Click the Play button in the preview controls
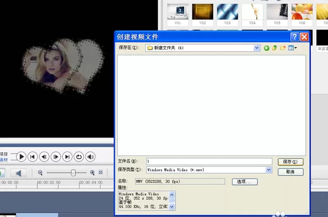The height and width of the screenshot is (217, 328). point(21,157)
